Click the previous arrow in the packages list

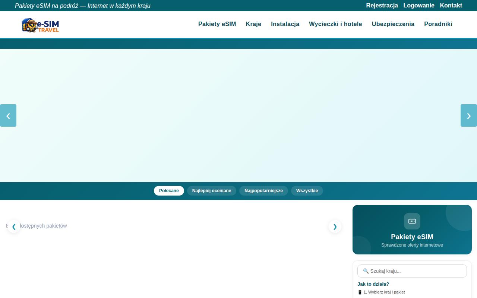coord(13,226)
